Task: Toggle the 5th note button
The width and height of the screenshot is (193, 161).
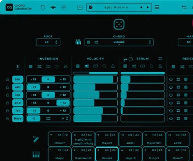Action: tap(17, 79)
